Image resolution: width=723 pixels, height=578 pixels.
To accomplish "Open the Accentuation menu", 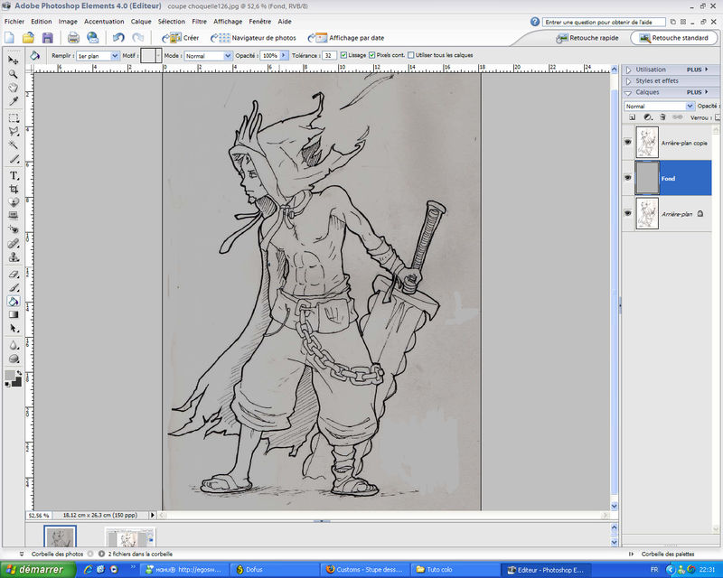I will (104, 22).
